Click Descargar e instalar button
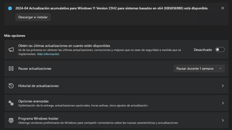This screenshot has width=232, height=130. click(33, 17)
